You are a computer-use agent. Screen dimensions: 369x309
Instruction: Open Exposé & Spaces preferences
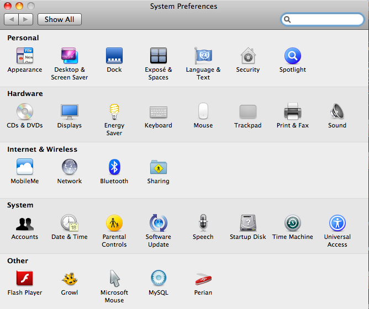tap(159, 56)
